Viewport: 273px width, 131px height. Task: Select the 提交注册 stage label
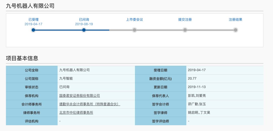[x=185, y=19]
